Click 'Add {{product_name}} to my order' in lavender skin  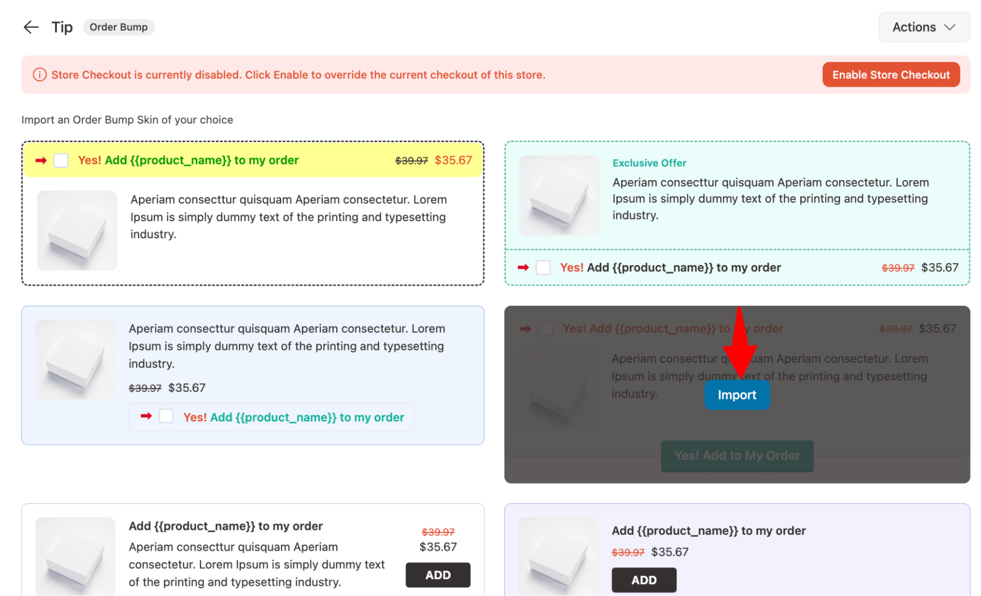coord(708,530)
